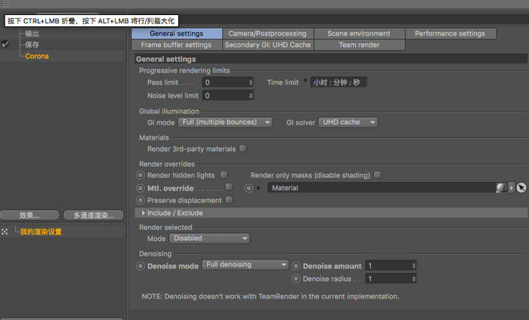Click the Material link field
This screenshot has height=320, width=529.
382,188
